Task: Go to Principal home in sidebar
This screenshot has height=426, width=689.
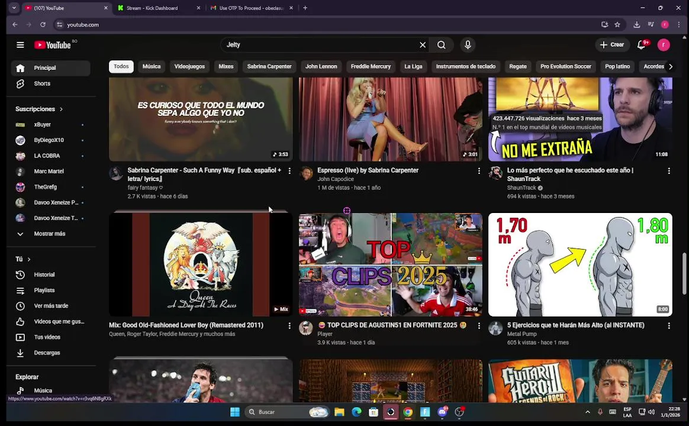Action: [x=50, y=68]
